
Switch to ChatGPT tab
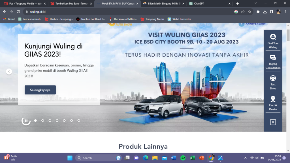(210, 3)
